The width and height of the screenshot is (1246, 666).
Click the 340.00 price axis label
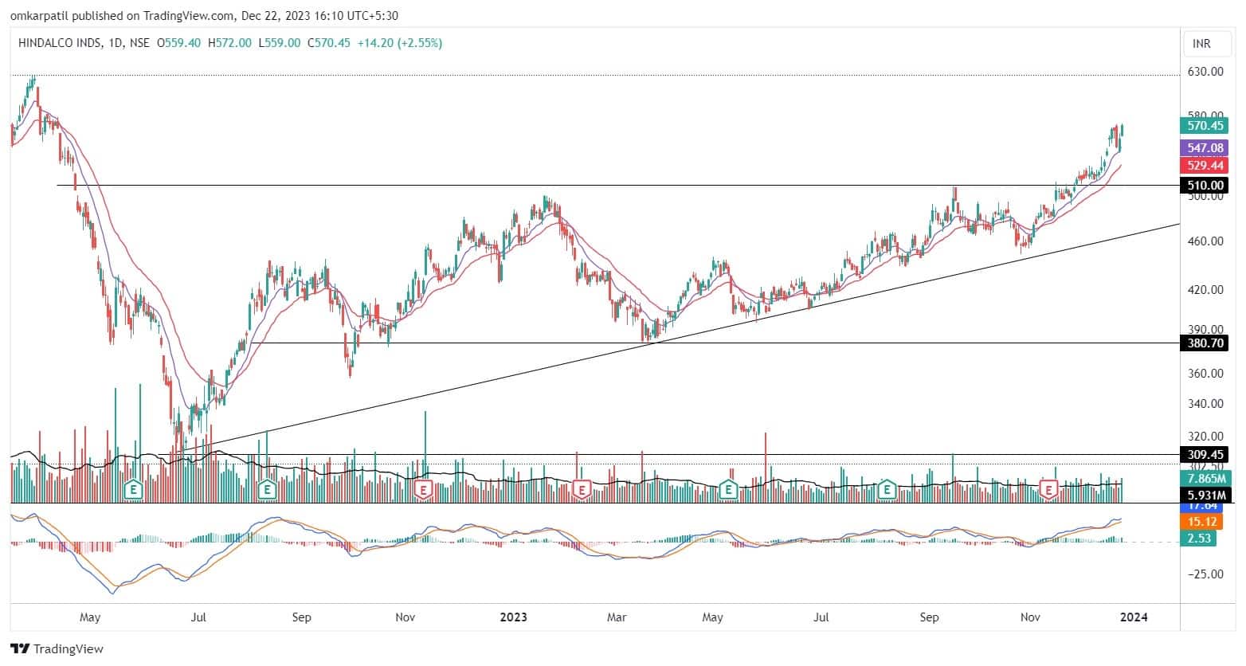[x=1205, y=404]
